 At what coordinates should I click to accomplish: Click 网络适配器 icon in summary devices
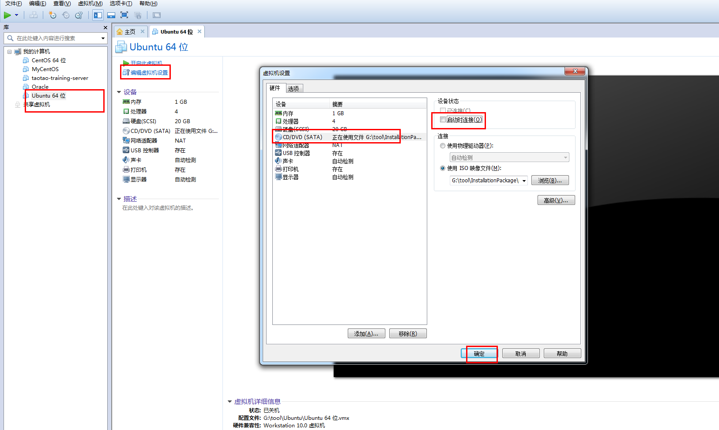pyautogui.click(x=126, y=141)
